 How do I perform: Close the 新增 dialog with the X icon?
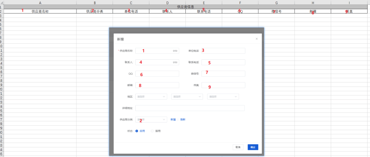click(257, 39)
